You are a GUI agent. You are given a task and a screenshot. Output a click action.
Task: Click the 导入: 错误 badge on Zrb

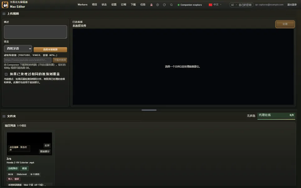tap(13, 179)
